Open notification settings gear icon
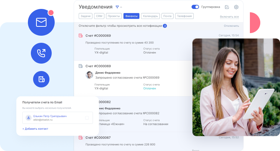The width and height of the screenshot is (280, 151). coord(236,7)
